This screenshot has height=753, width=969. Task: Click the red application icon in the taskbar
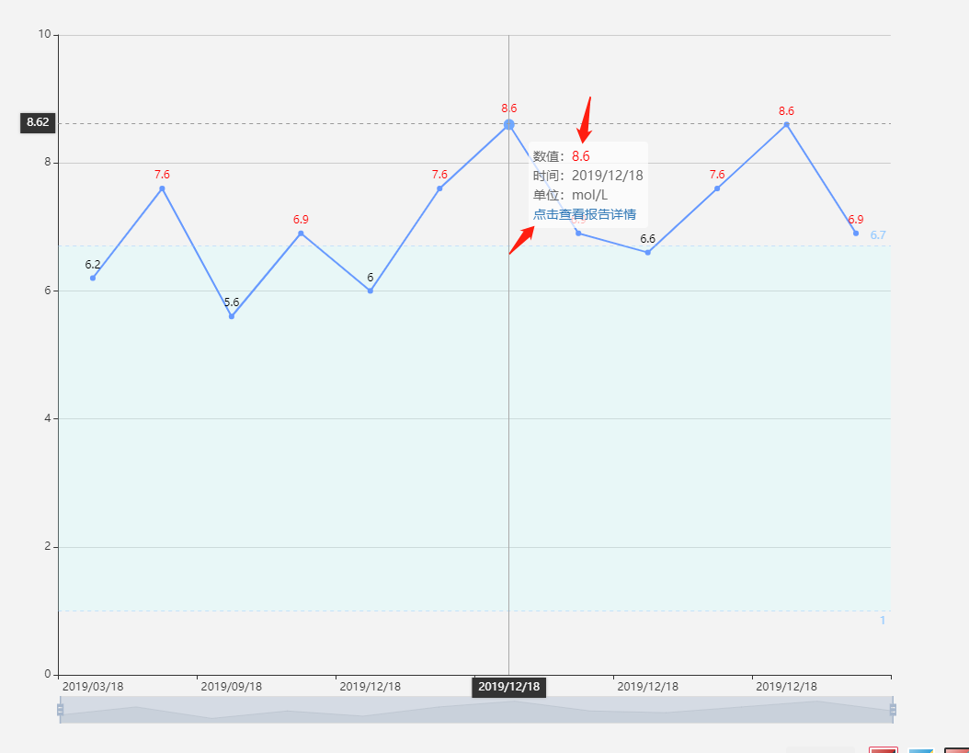(x=883, y=749)
